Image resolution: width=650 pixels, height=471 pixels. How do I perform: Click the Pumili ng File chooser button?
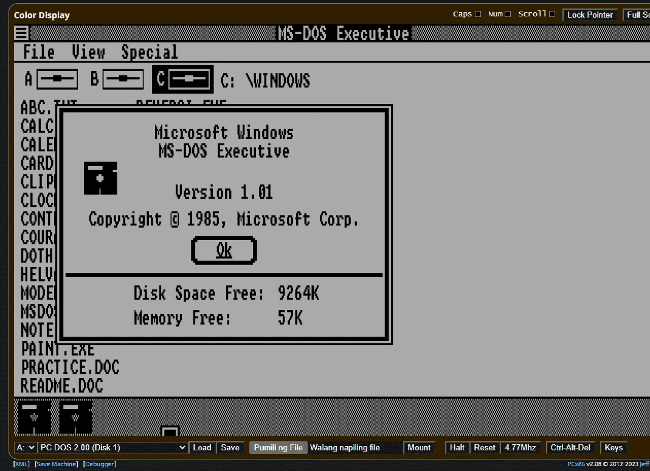click(x=278, y=447)
